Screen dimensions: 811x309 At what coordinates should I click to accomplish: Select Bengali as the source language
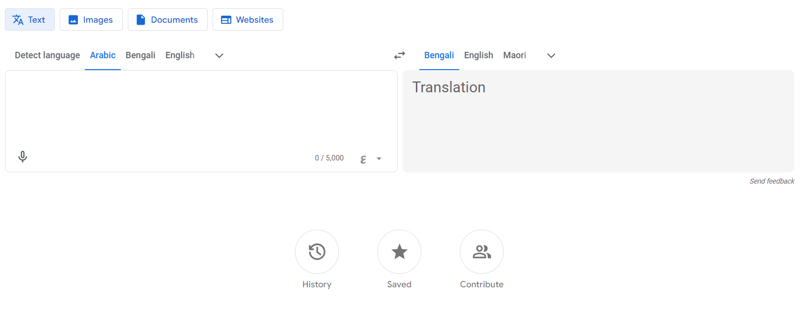[141, 55]
